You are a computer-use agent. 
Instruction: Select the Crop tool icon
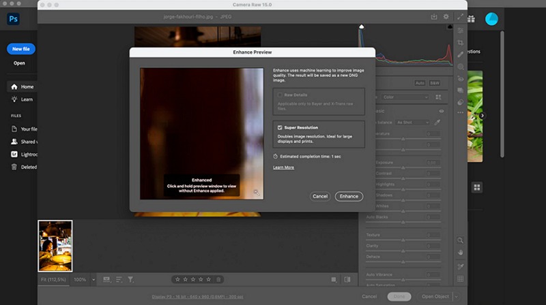coord(460,43)
